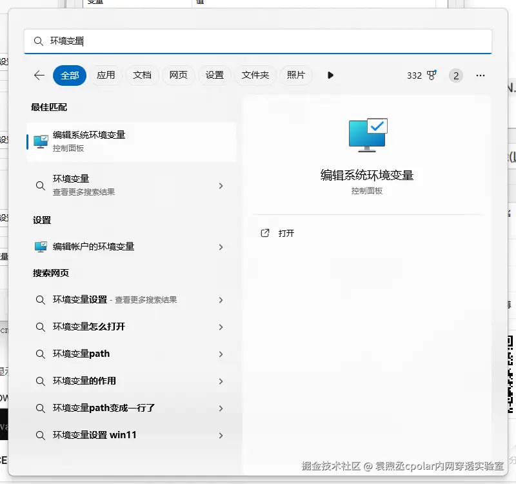This screenshot has width=516, height=484.
Task: Expand the 环境变量 更多搜索结果 chevron
Action: click(x=221, y=186)
